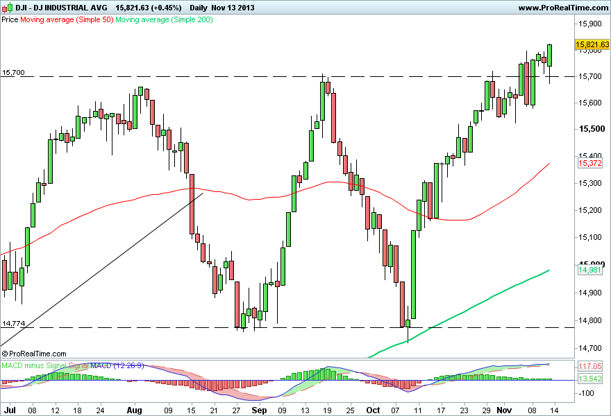Click the 15,100 price axis value
611x416 pixels.
coord(589,237)
